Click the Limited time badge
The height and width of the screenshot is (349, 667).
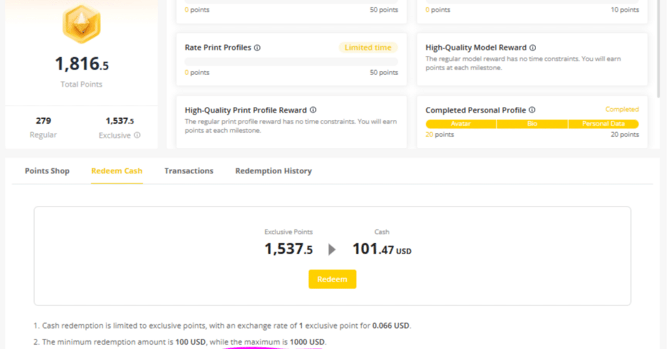(368, 48)
